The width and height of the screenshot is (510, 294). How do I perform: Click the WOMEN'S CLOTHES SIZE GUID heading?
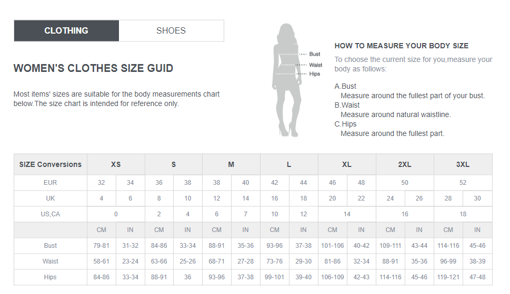pyautogui.click(x=93, y=68)
